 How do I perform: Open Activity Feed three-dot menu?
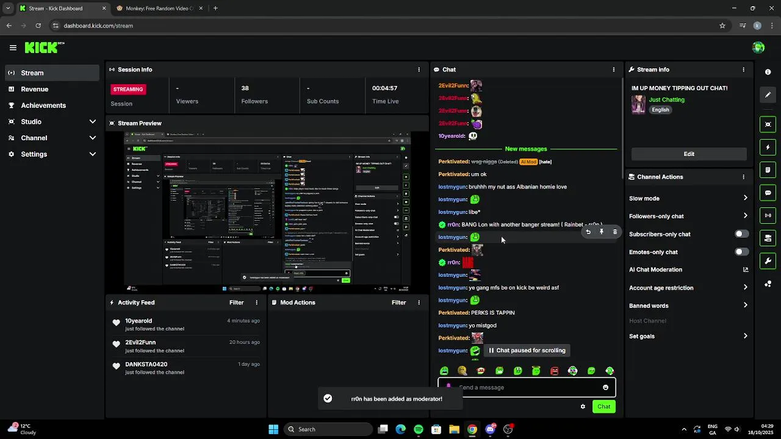tap(256, 302)
